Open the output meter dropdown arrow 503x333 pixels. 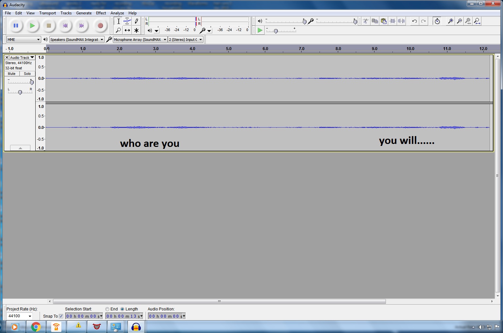[x=157, y=31]
